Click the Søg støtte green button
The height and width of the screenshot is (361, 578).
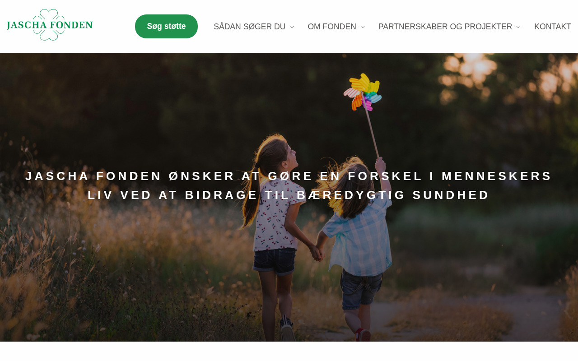coord(166,26)
